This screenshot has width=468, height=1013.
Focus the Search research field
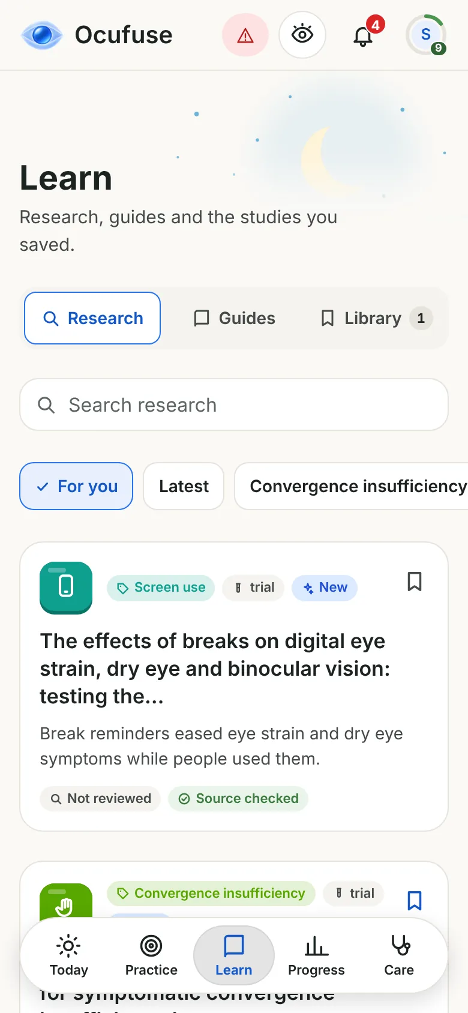(x=234, y=404)
